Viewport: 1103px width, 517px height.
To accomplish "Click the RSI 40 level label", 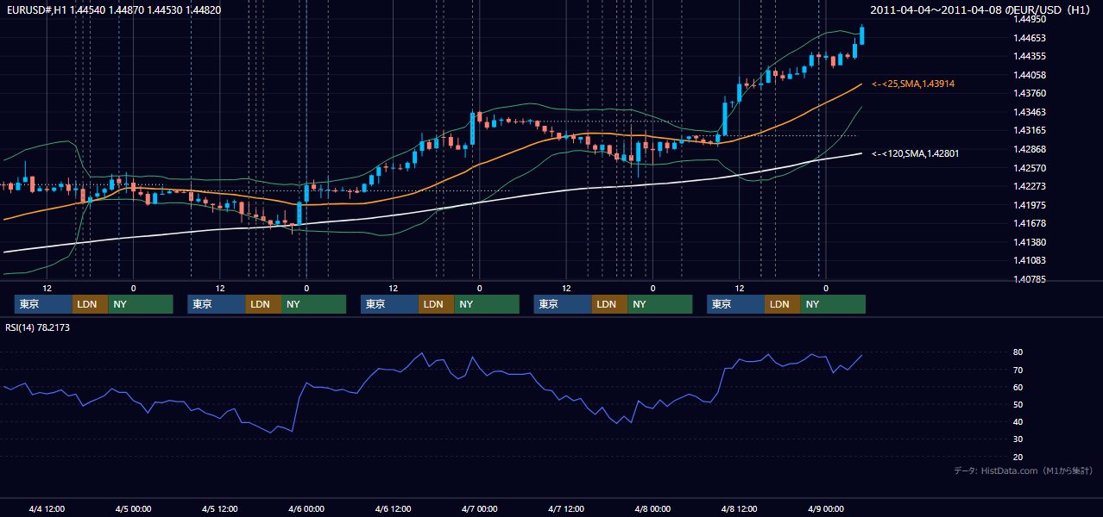I will [1018, 421].
